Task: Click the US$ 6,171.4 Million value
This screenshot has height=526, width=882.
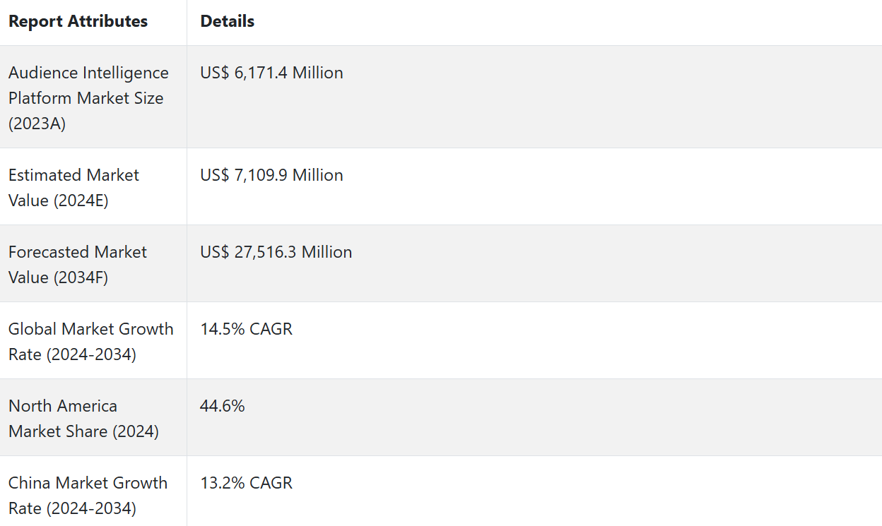Action: tap(271, 73)
